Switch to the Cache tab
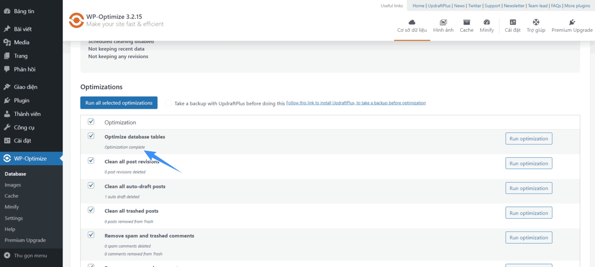 467,26
